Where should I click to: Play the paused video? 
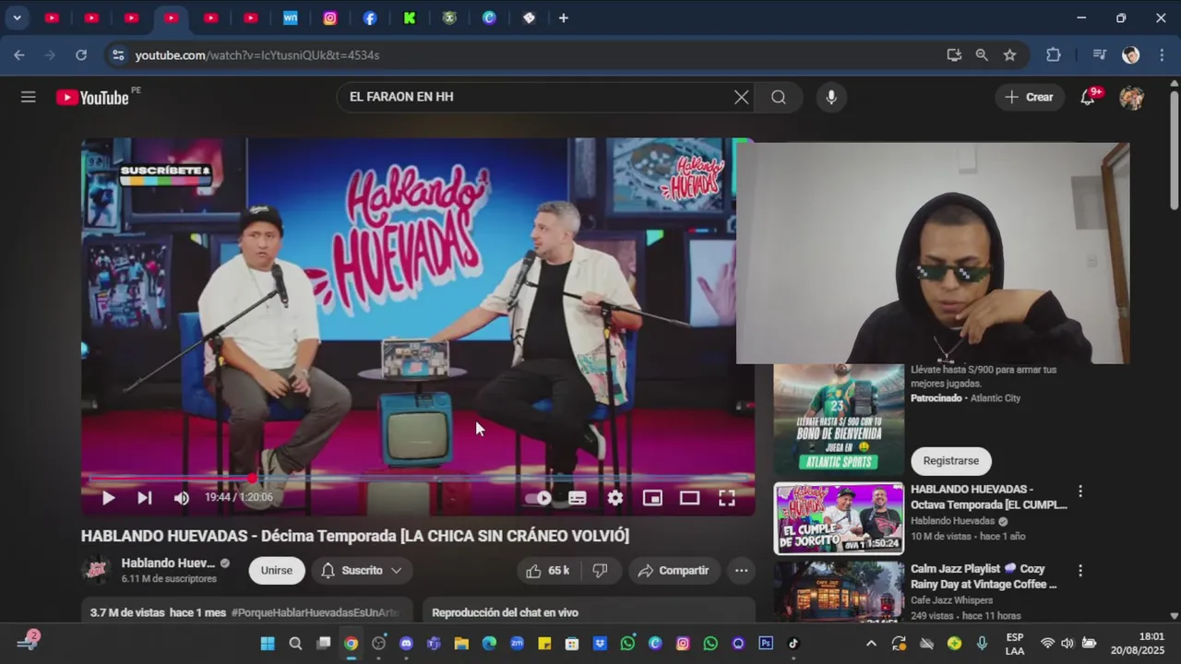[108, 498]
